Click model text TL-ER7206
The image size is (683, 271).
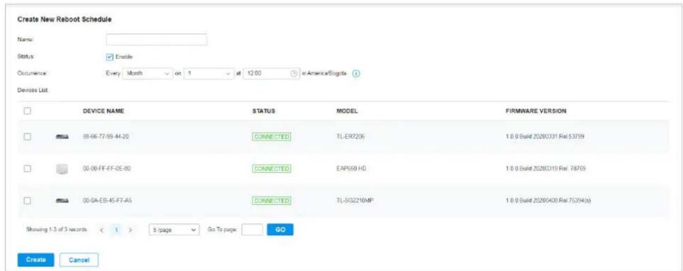[350, 137]
